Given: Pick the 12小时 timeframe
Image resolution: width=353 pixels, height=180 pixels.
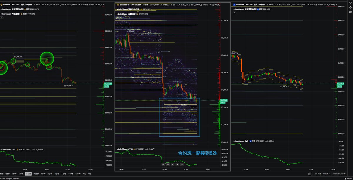Looking at the screenshot, I should 78,174.
